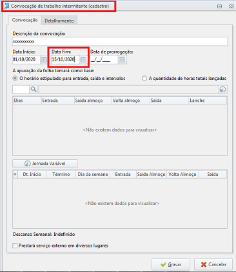This screenshot has height=272, width=236.
Task: Click the Cancelar button
Action: click(x=213, y=264)
